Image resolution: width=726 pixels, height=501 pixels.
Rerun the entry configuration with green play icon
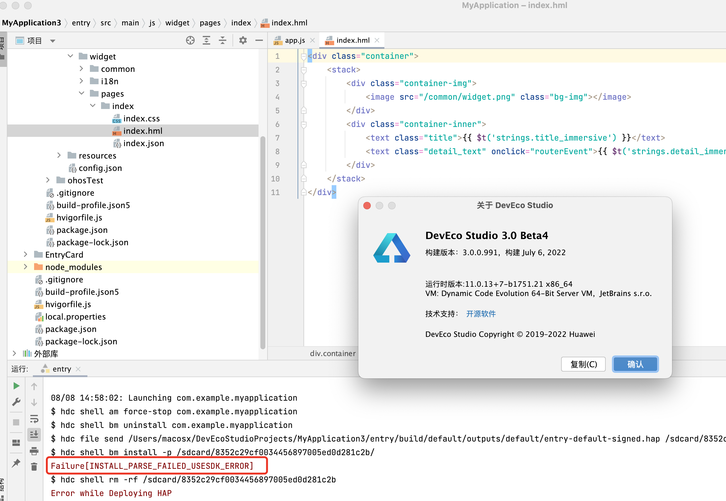[16, 386]
